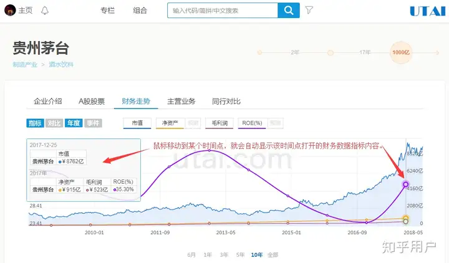Click the milestone dot between 2年 and 17年

pos(331,52)
